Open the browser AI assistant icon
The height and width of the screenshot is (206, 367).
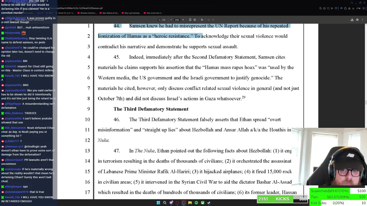[x=359, y=8]
